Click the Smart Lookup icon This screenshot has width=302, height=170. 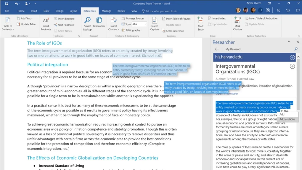click(x=87, y=20)
